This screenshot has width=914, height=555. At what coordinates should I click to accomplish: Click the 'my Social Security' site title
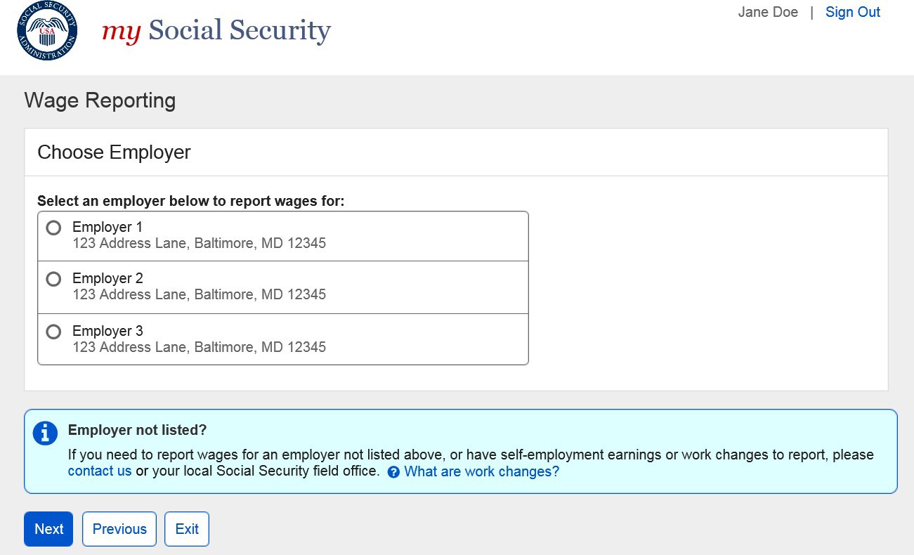click(x=216, y=31)
